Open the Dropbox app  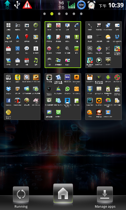tap(8, 89)
